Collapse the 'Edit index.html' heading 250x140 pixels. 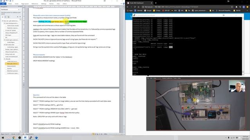tap(4, 45)
